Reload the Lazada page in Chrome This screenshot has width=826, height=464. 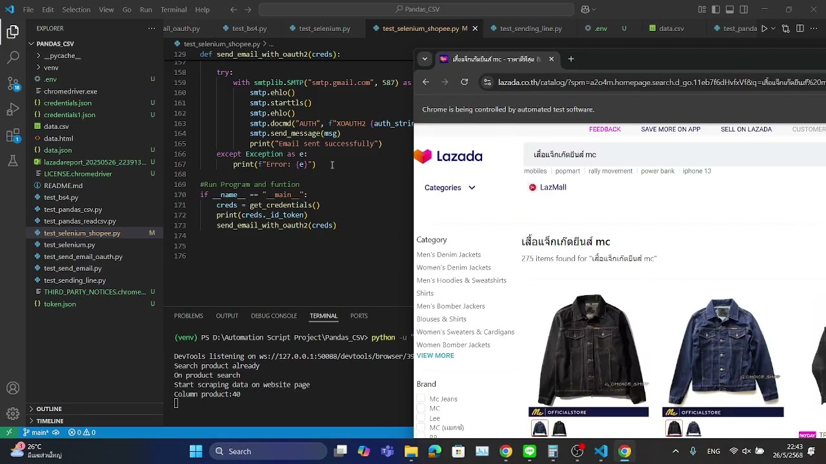pos(464,82)
